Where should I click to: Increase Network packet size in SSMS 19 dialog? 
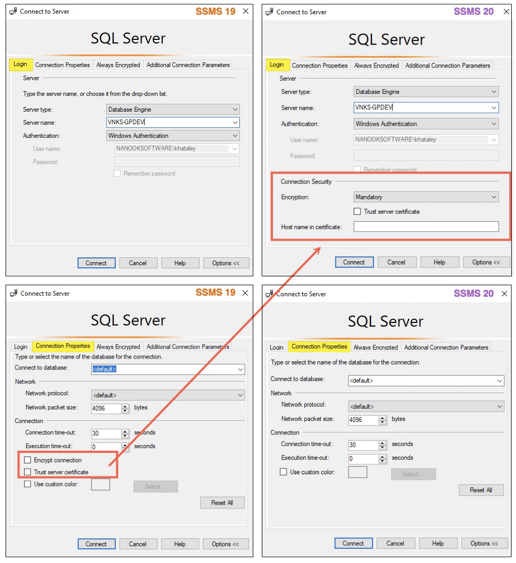[125, 406]
